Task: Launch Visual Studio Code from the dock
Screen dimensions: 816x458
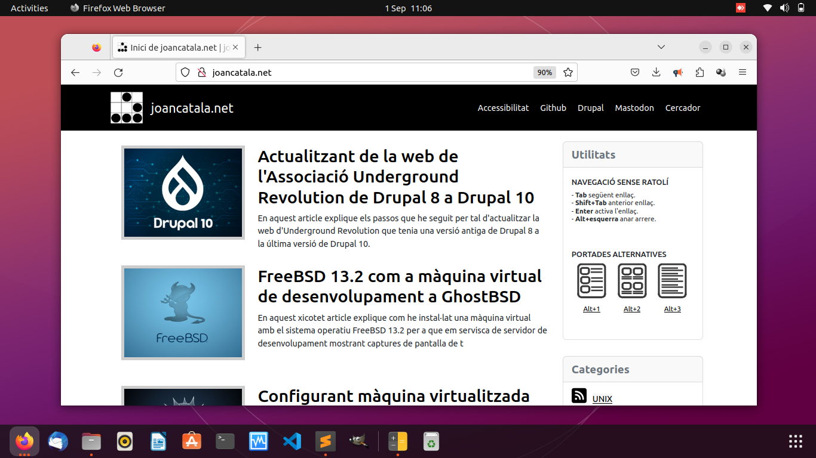Action: [292, 441]
